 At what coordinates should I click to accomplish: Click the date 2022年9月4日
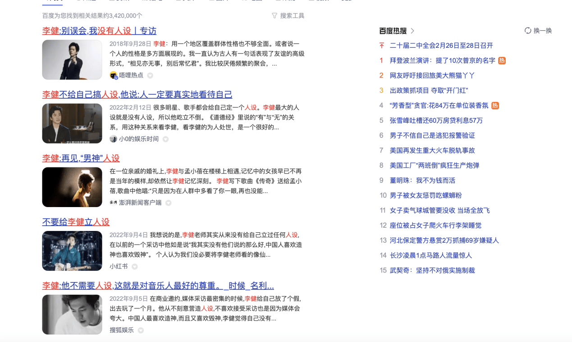coord(128,235)
